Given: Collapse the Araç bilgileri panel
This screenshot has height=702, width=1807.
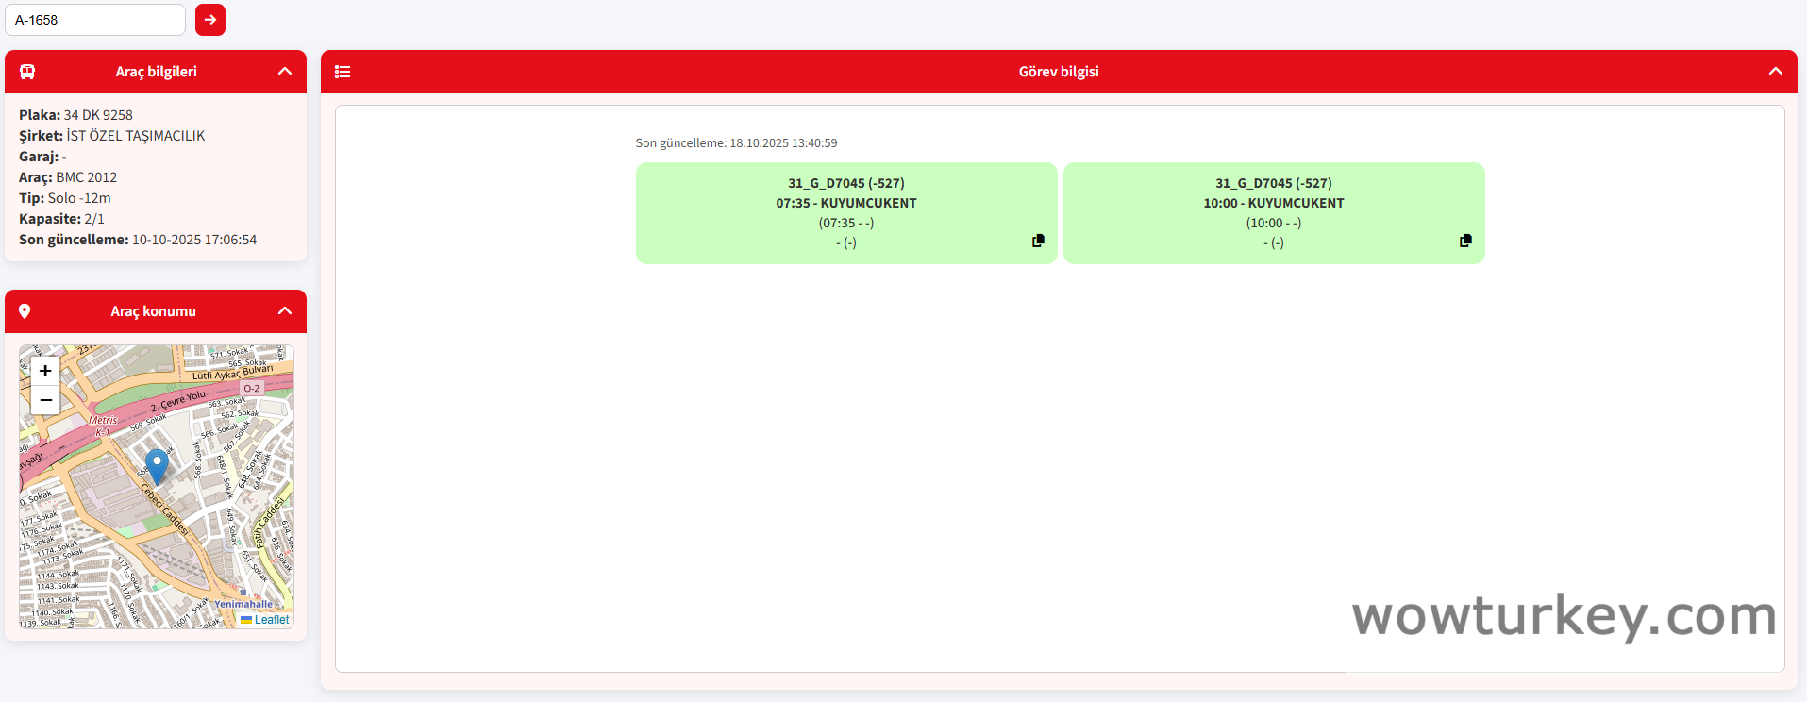Looking at the screenshot, I should click(x=285, y=72).
